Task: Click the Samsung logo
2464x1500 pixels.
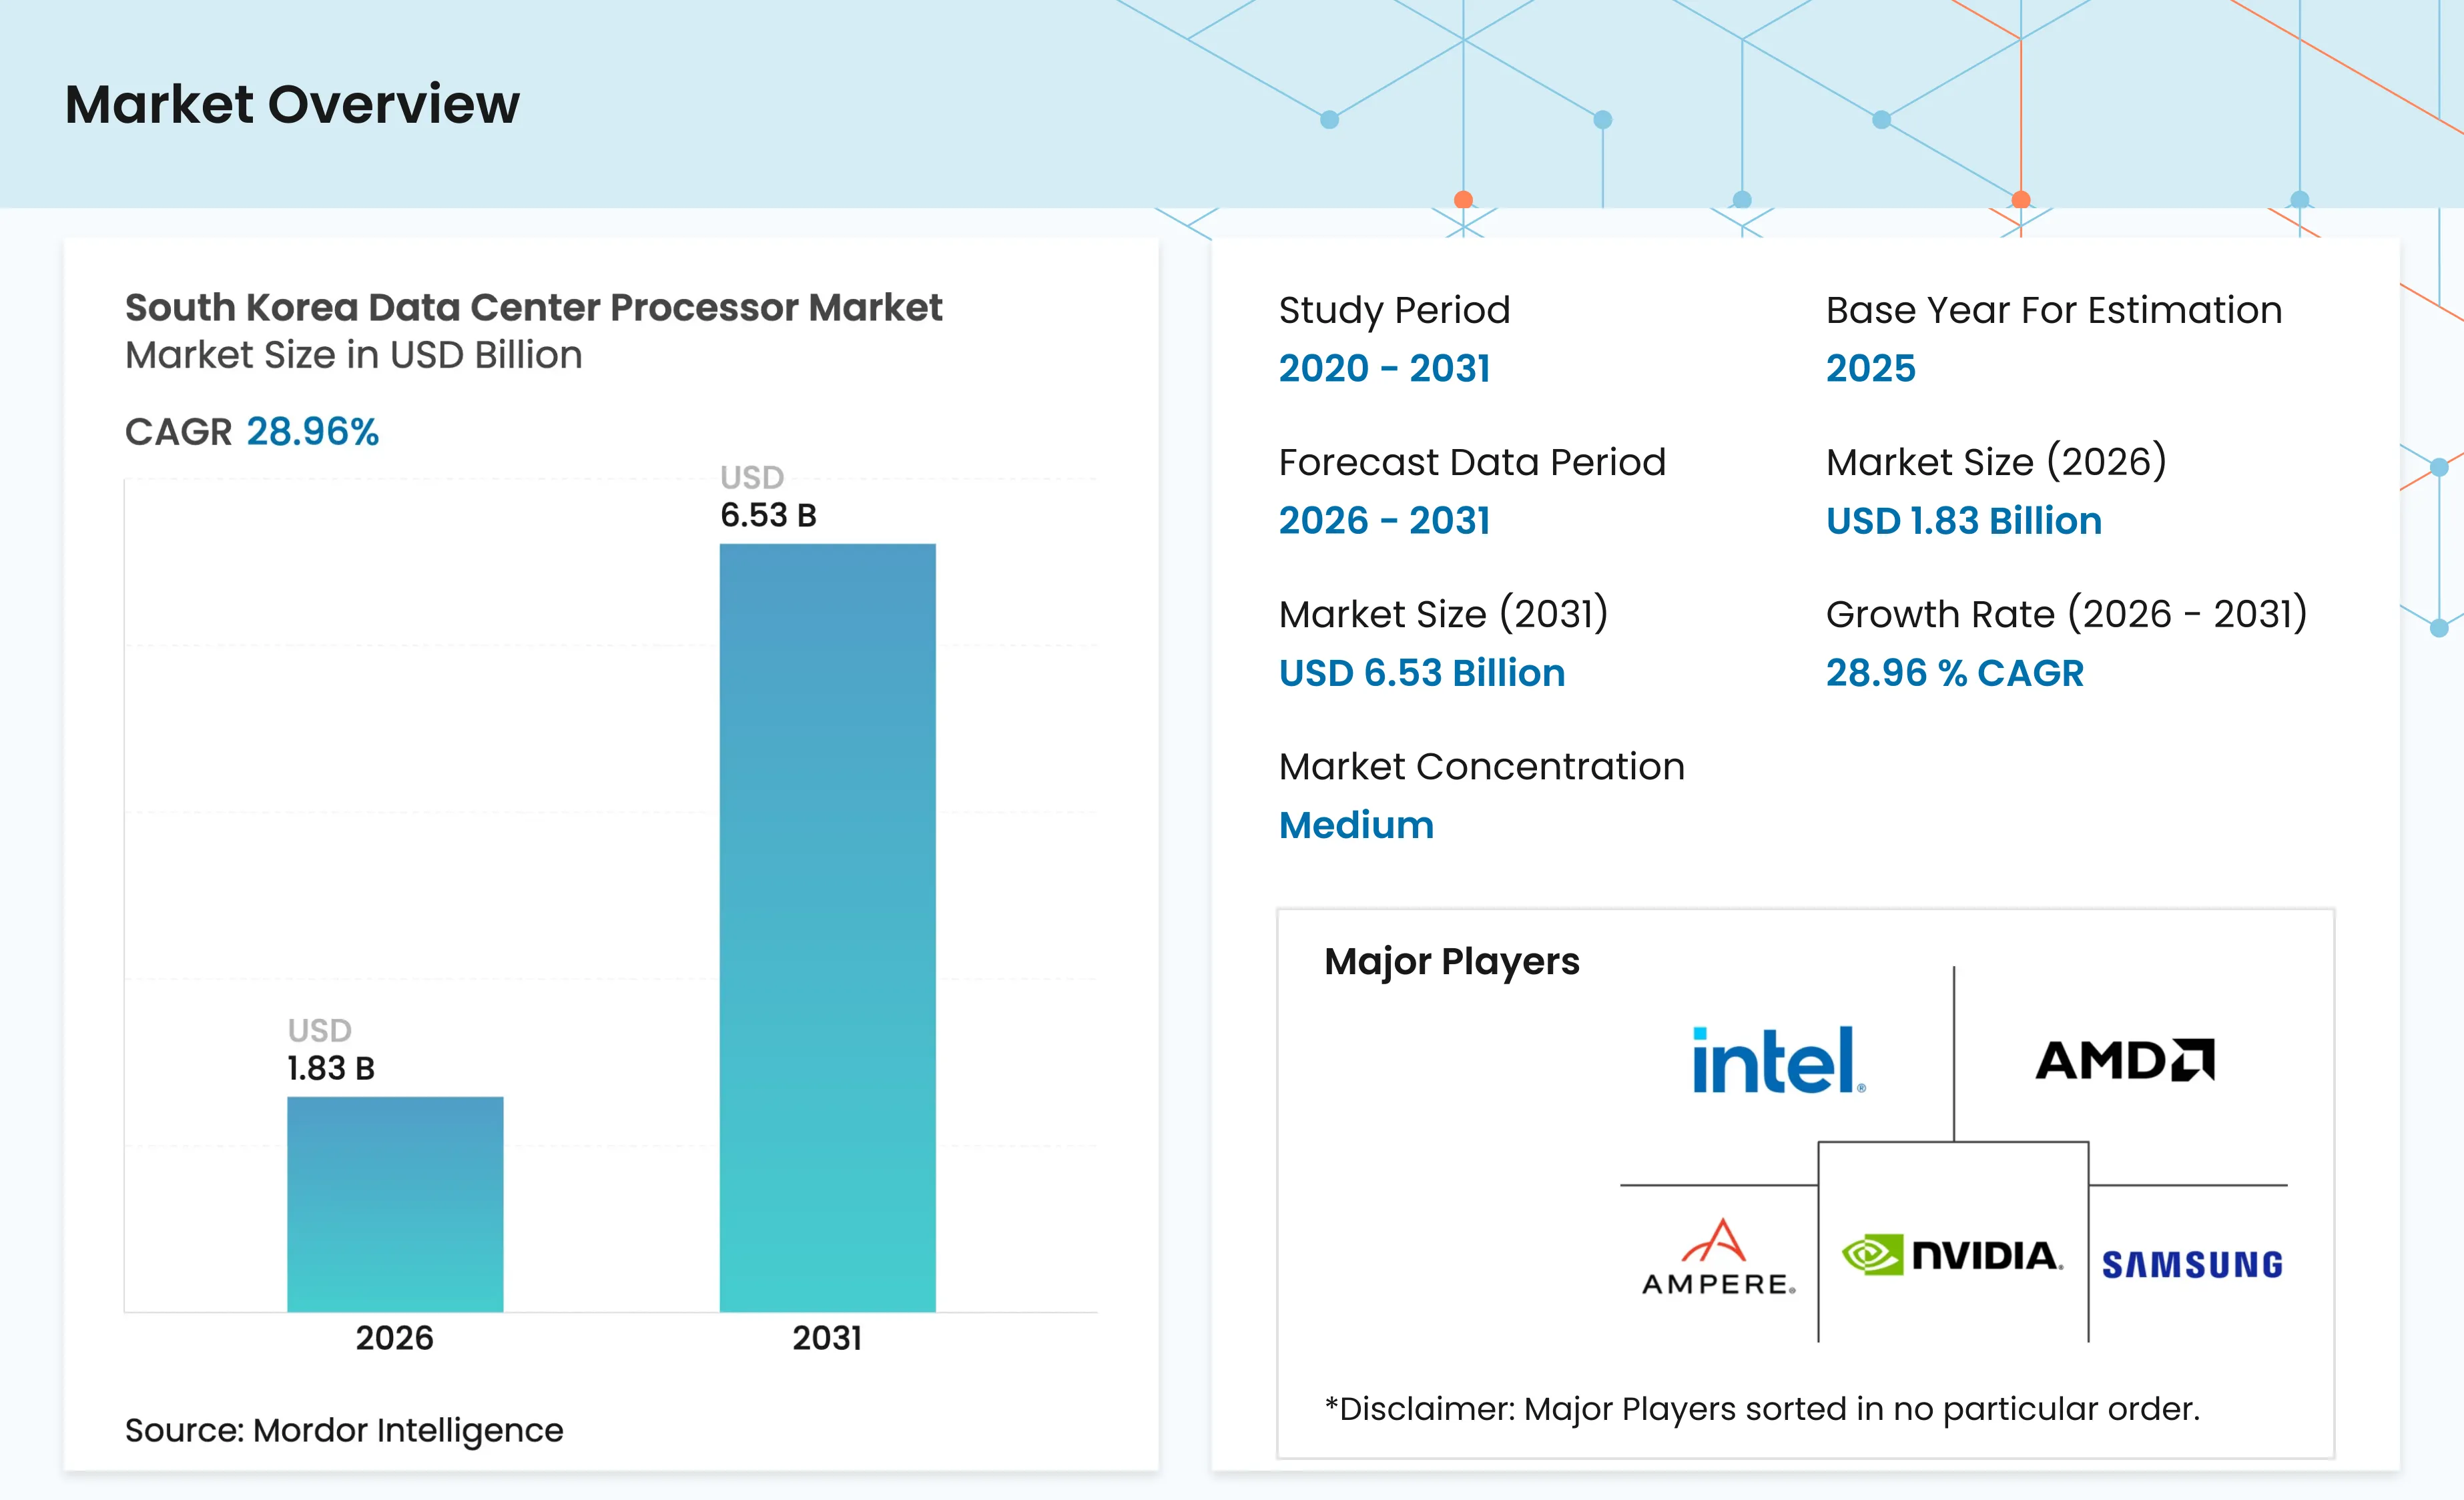Action: [x=2192, y=1265]
